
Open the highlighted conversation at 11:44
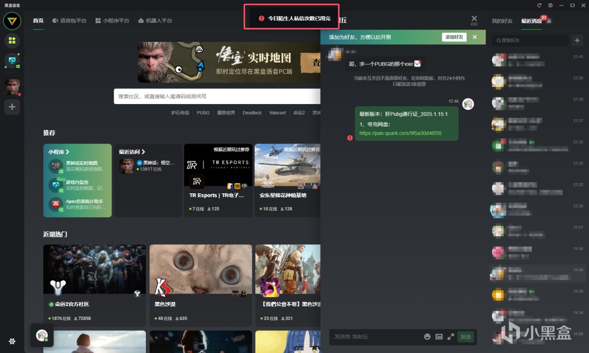pyautogui.click(x=537, y=273)
